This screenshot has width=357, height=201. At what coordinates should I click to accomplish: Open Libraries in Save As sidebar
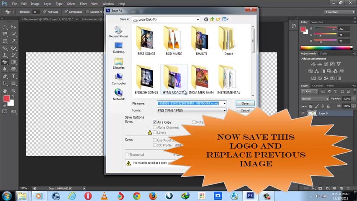pyautogui.click(x=119, y=64)
